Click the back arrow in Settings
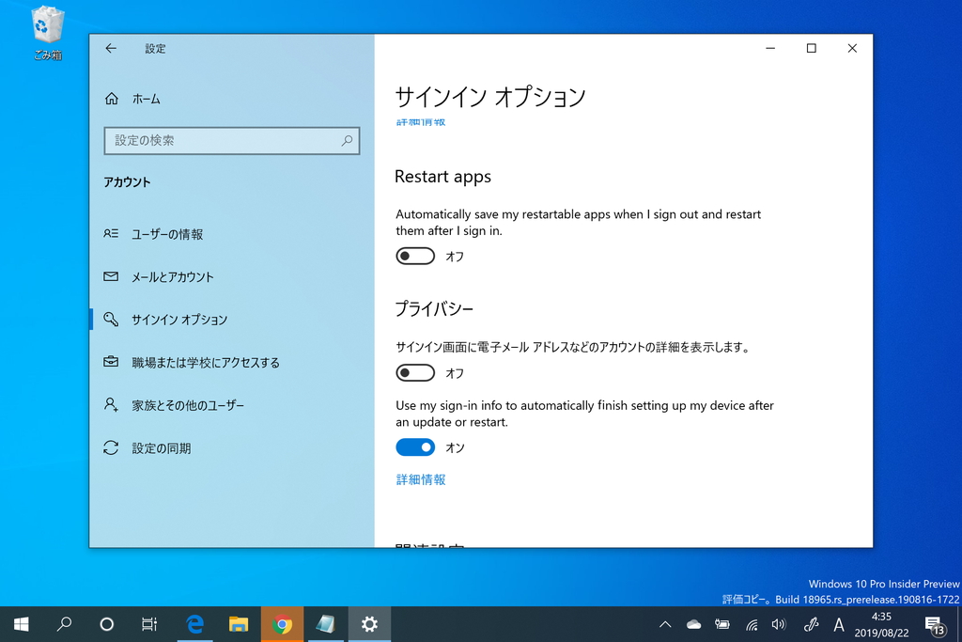 click(x=113, y=48)
